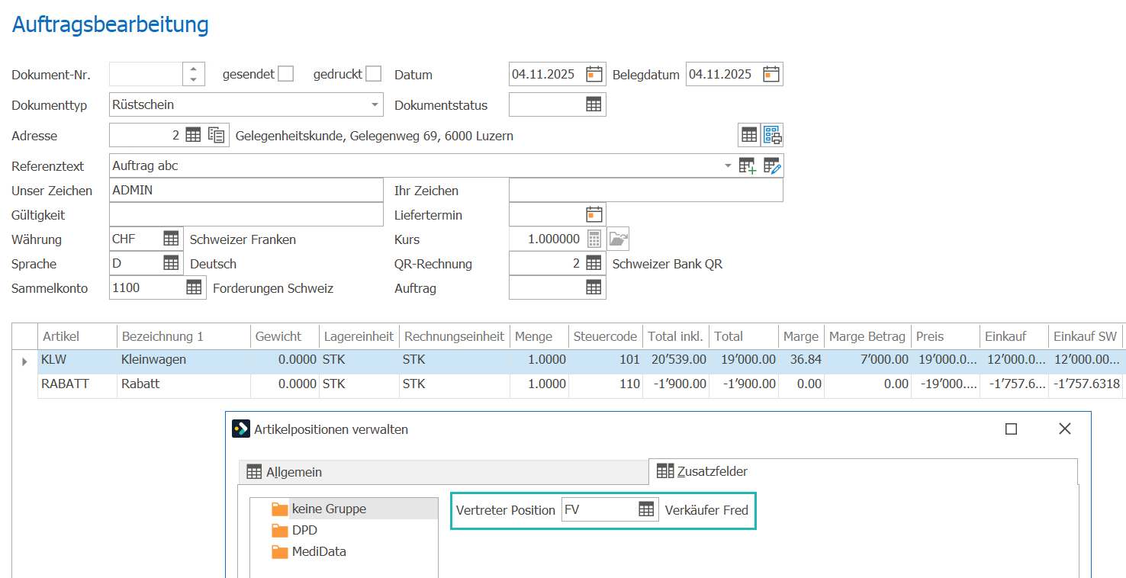Image resolution: width=1126 pixels, height=578 pixels.
Task: Click the folder icon next to Kurs
Action: click(619, 239)
